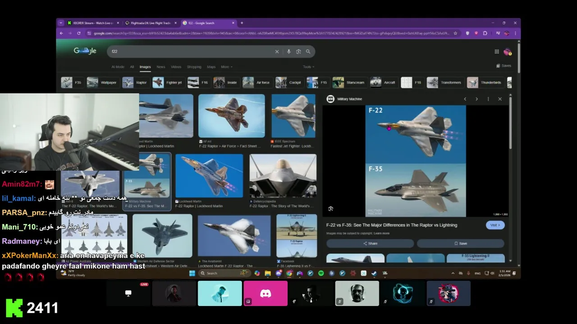This screenshot has height=324, width=577.
Task: Switch to the News tab
Action: pyautogui.click(x=160, y=67)
